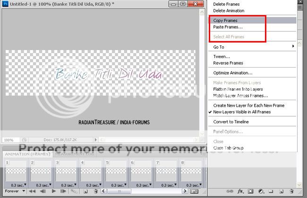Click the next frame button

pyautogui.click(x=63, y=192)
